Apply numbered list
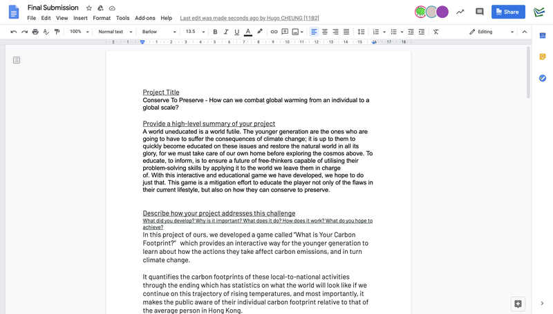Image resolution: width=553 pixels, height=314 pixels. [x=376, y=32]
